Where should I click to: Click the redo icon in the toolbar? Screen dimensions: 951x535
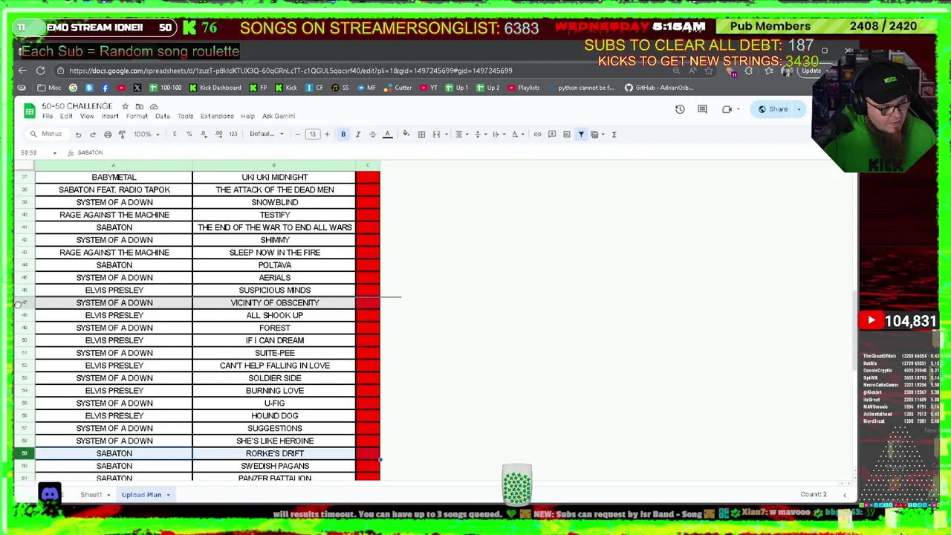click(x=93, y=134)
